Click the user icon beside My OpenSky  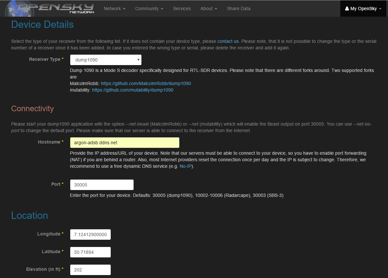347,9
